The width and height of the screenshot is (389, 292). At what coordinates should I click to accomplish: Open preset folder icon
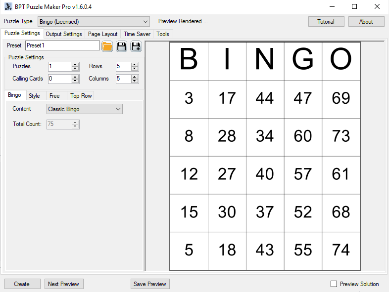point(107,46)
